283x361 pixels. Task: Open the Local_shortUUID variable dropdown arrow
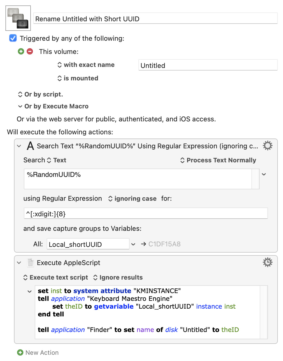click(x=133, y=244)
